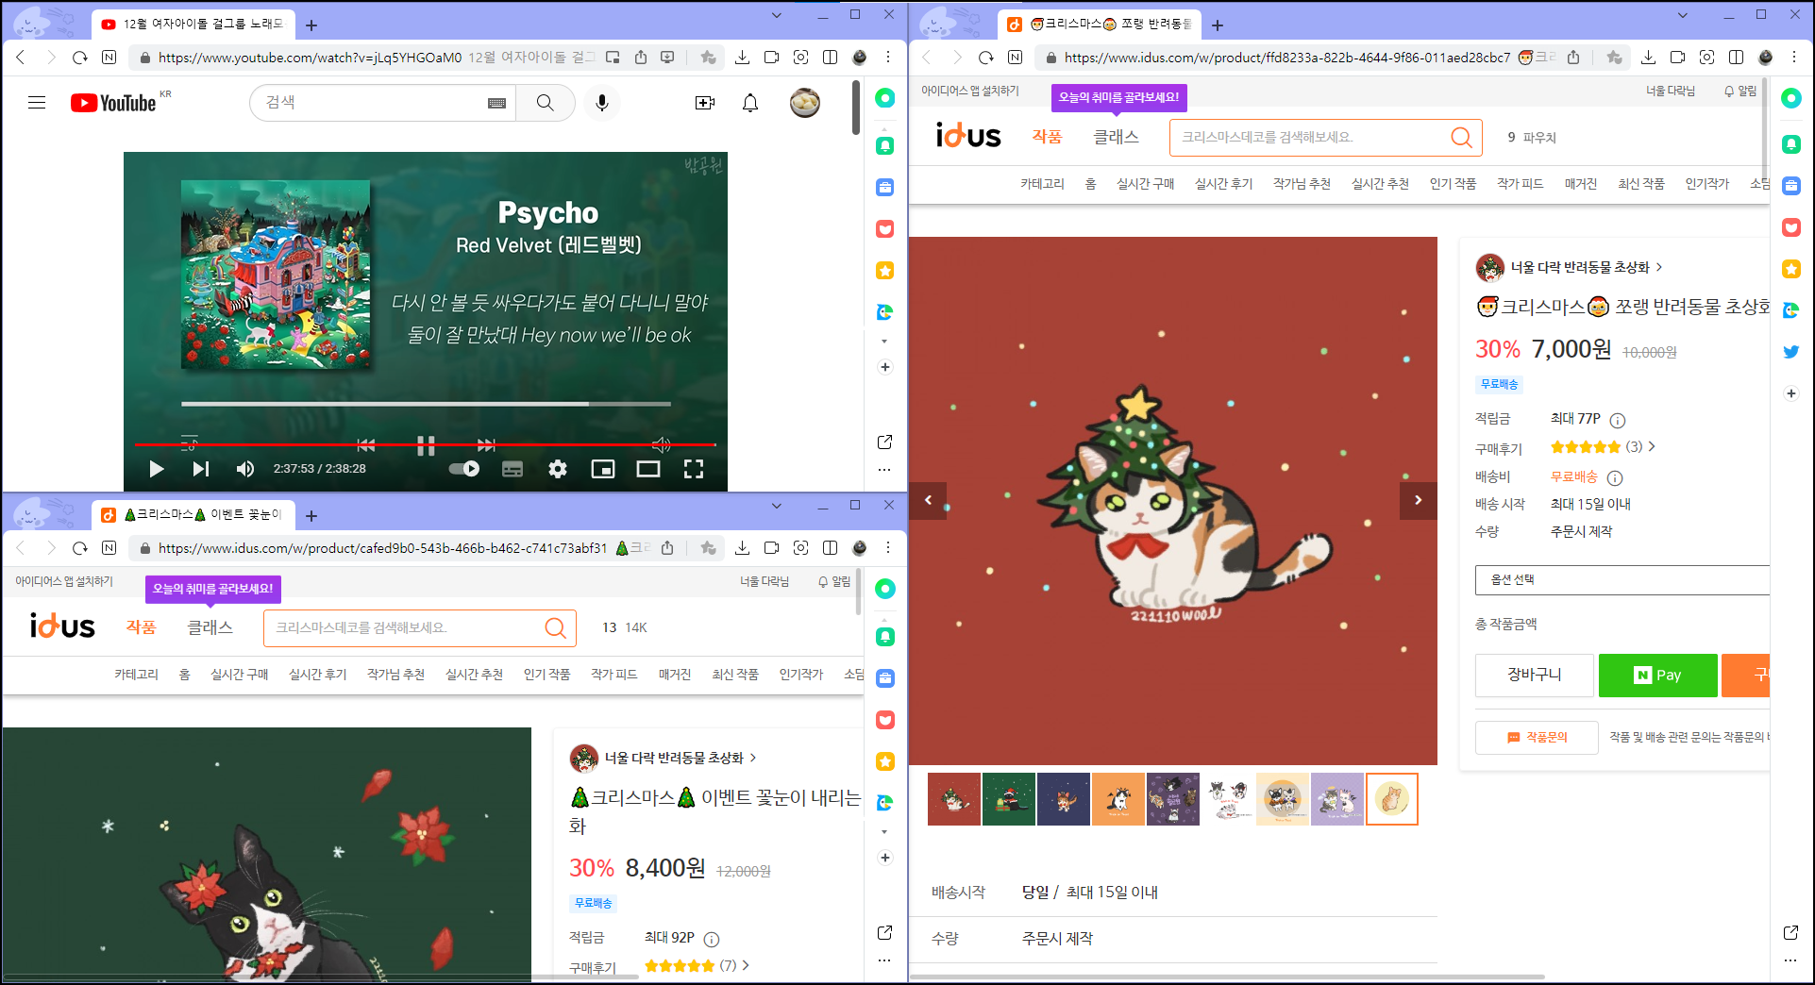Open YouTube on-screen keyboard in search box
1815x985 pixels.
click(496, 103)
